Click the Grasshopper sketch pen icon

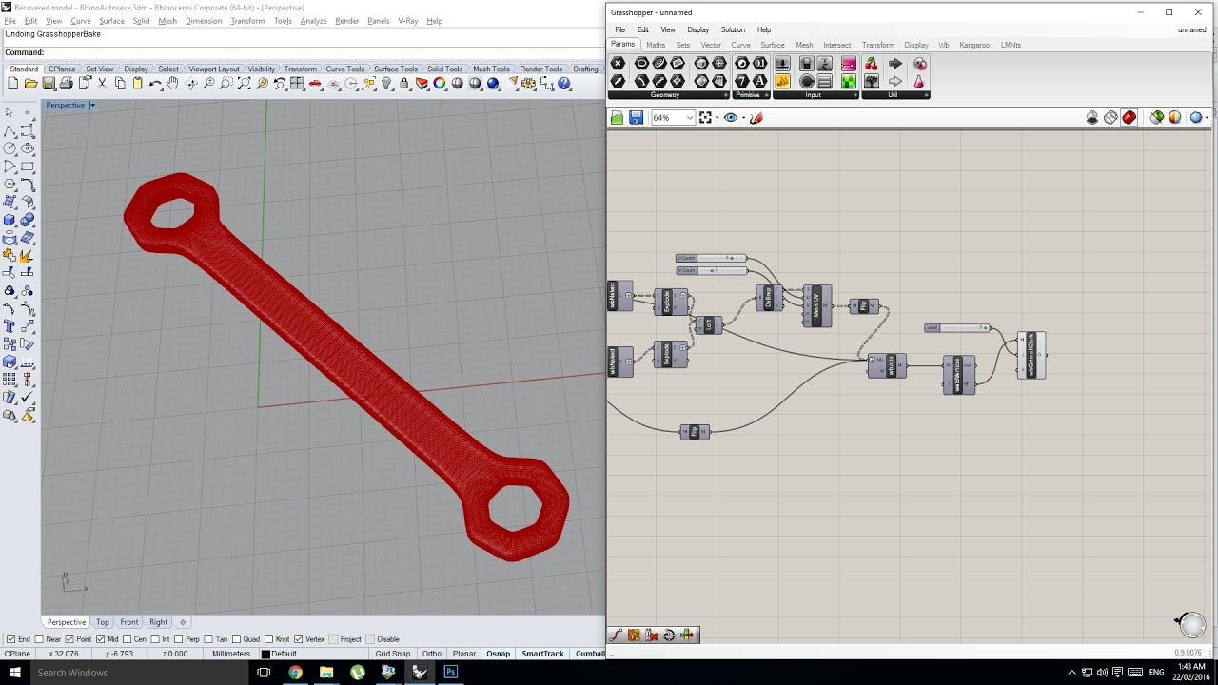756,117
